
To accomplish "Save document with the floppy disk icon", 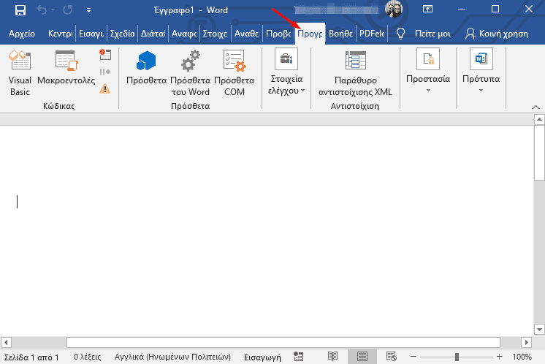I will click(20, 10).
